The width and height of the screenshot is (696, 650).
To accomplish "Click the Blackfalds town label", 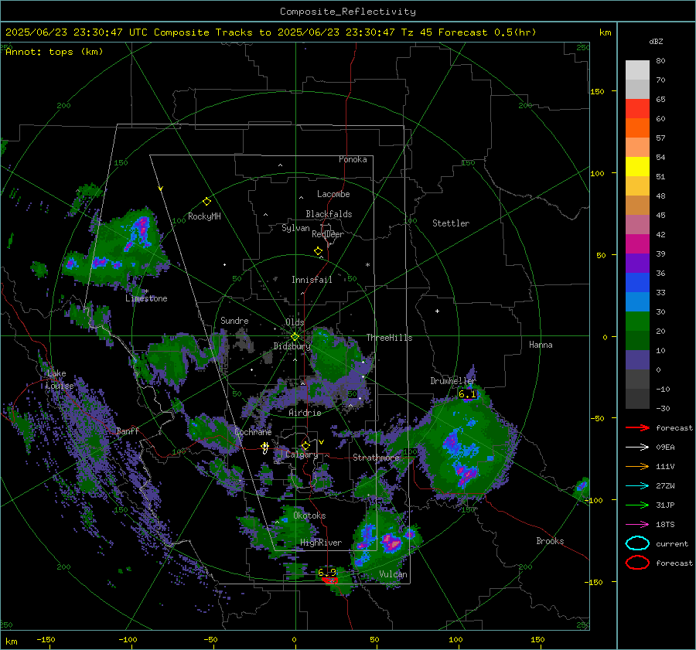I will [x=329, y=214].
